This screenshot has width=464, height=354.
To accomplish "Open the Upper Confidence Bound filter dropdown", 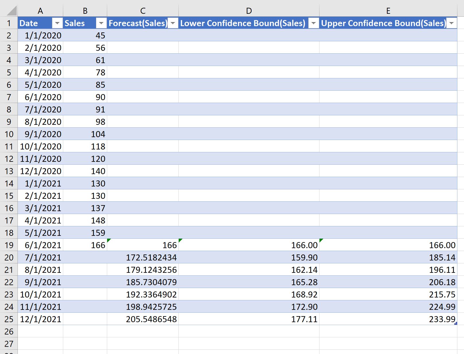I will click(x=452, y=23).
